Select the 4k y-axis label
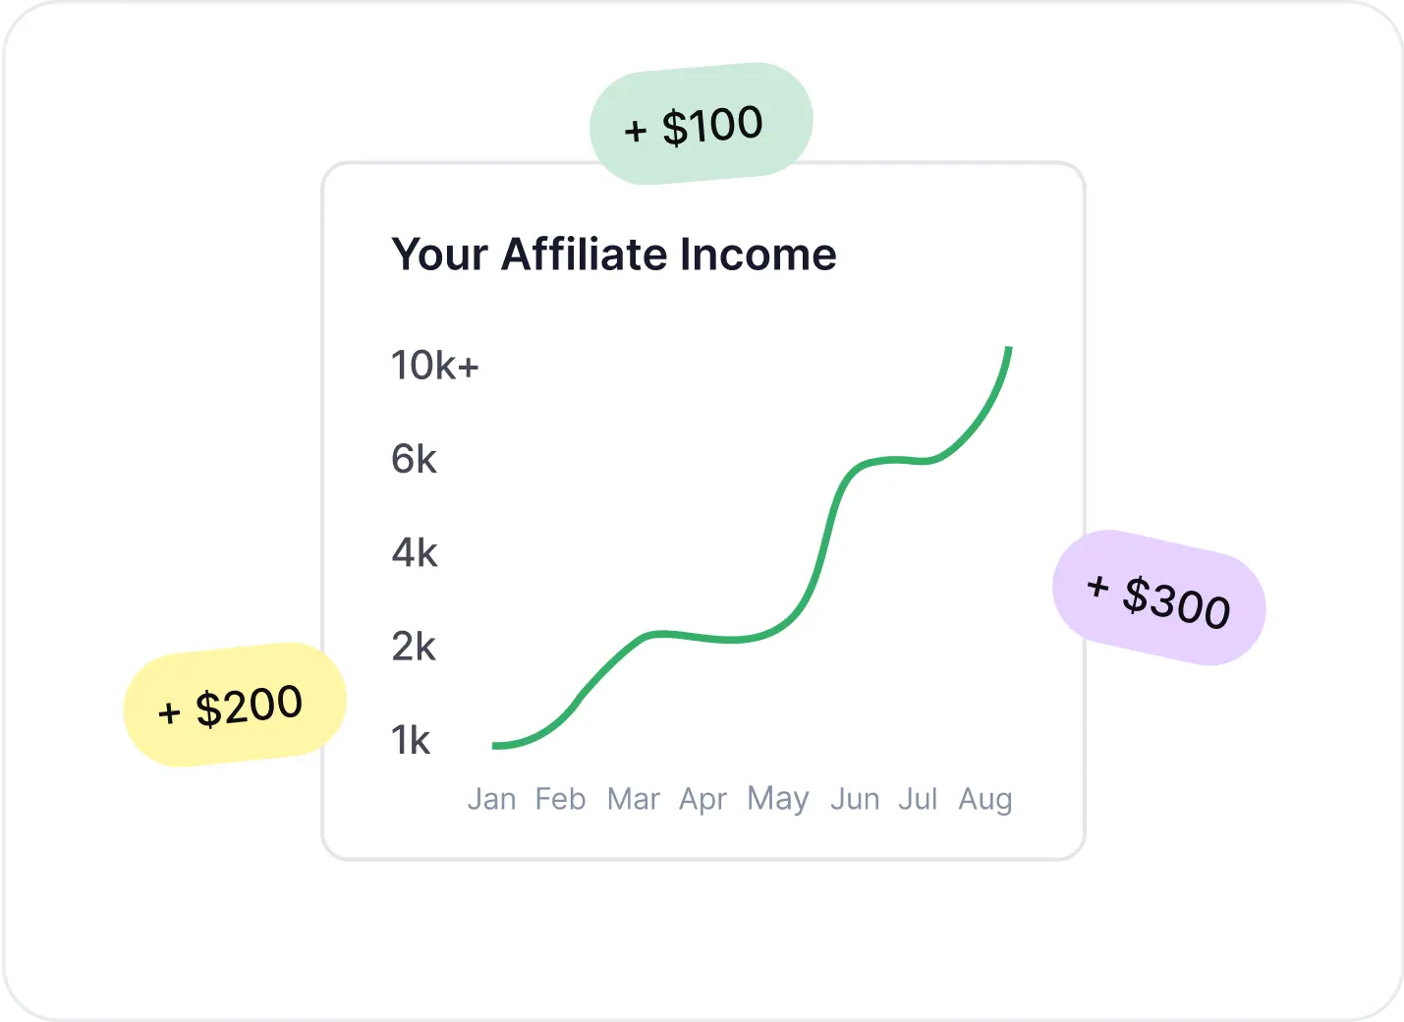The height and width of the screenshot is (1022, 1404). (x=415, y=553)
